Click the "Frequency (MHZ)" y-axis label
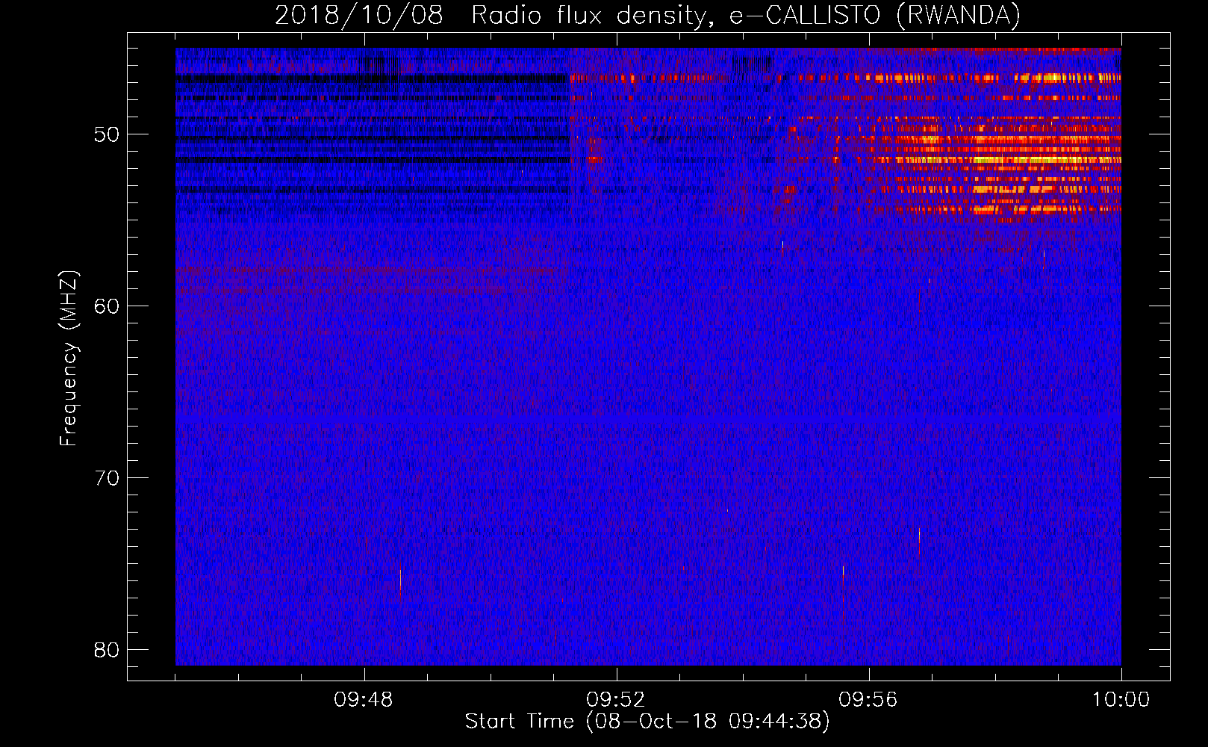This screenshot has width=1208, height=747. click(x=69, y=359)
